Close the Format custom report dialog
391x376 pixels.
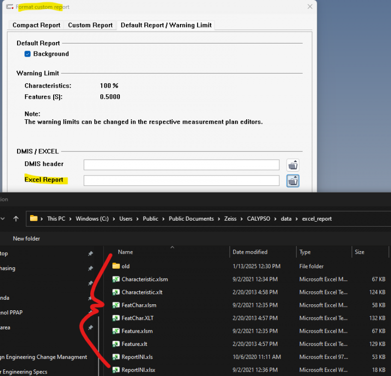pos(310,7)
